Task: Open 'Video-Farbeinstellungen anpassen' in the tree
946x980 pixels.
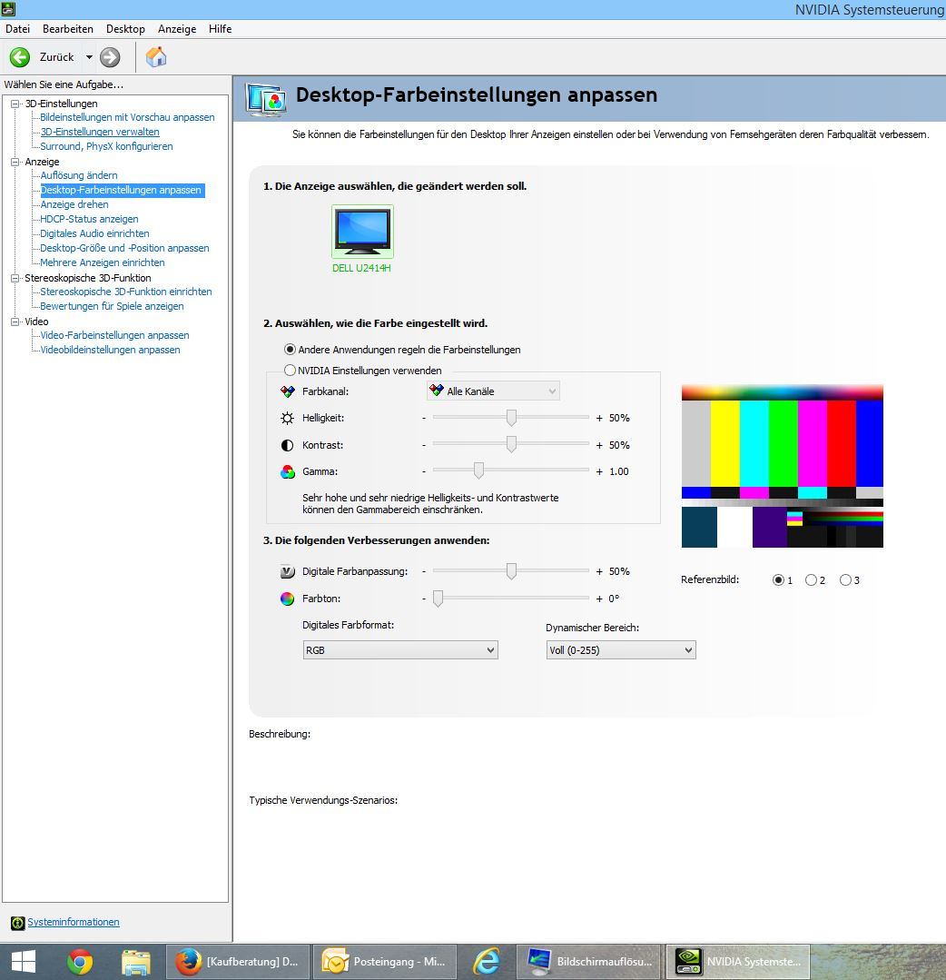Action: [115, 336]
